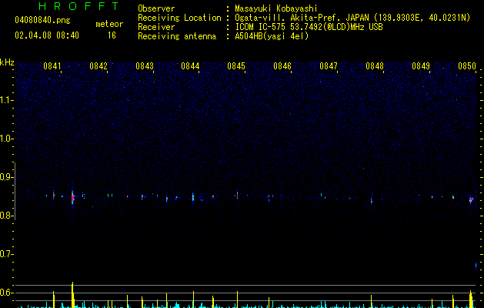
Task: Click the 0847 time marker
Action: click(x=329, y=66)
